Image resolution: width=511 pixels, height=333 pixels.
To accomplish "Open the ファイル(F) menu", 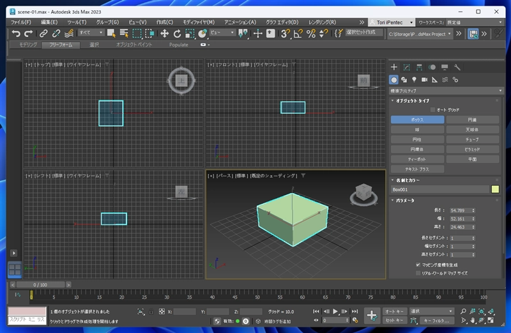I will pyautogui.click(x=21, y=22).
